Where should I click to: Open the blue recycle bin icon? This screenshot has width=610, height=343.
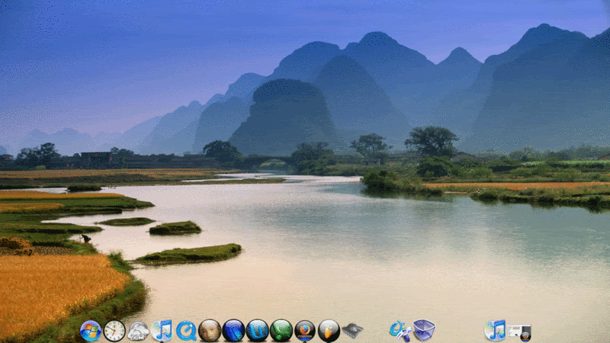pyautogui.click(x=424, y=330)
